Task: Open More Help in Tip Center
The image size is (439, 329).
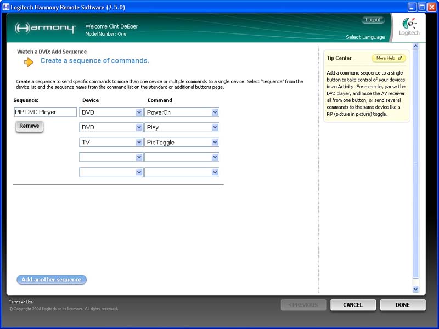Action: coord(389,58)
